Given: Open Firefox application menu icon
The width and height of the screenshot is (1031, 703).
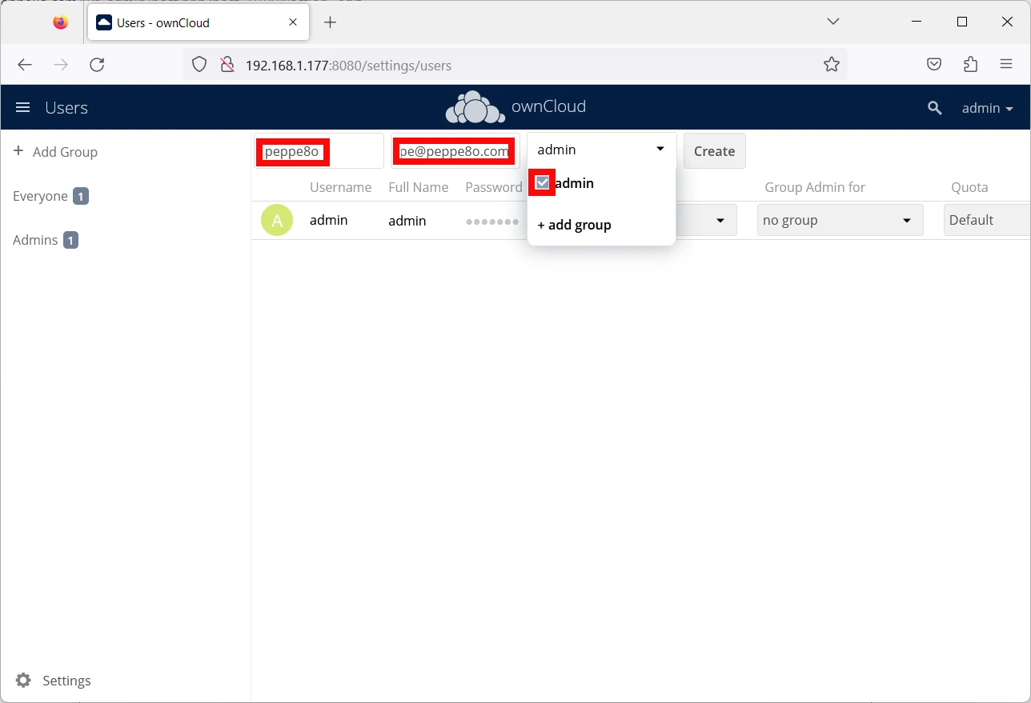Looking at the screenshot, I should [1007, 65].
